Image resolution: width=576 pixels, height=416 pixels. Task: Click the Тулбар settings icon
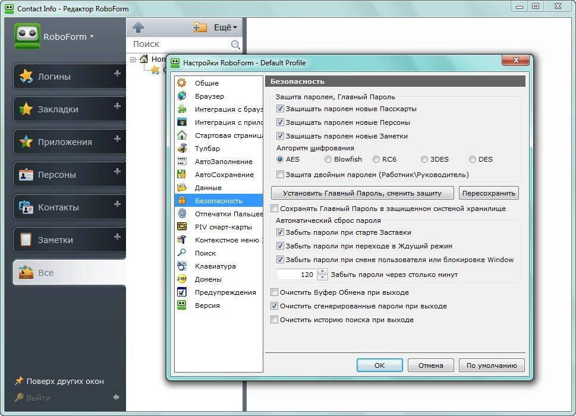point(182,149)
